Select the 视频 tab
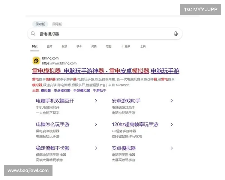 click(x=64, y=46)
